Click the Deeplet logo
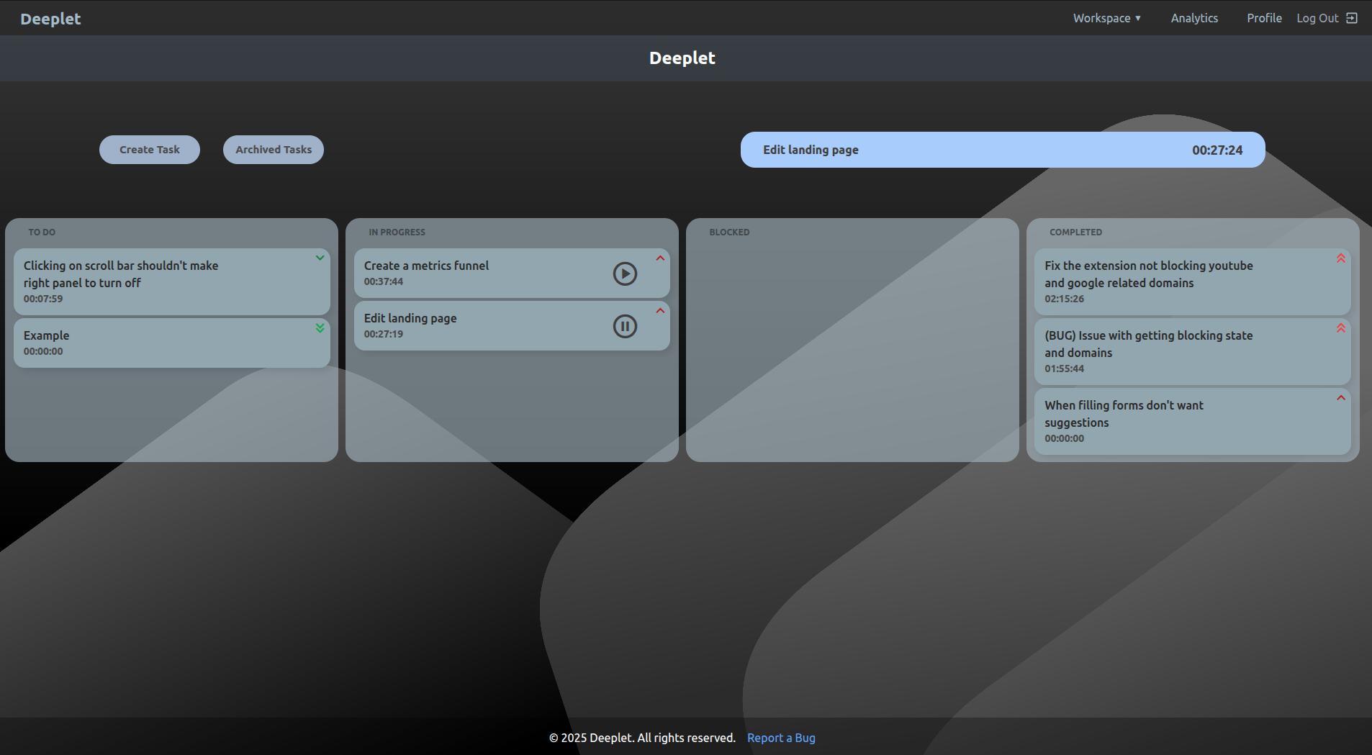1372x755 pixels. (50, 18)
